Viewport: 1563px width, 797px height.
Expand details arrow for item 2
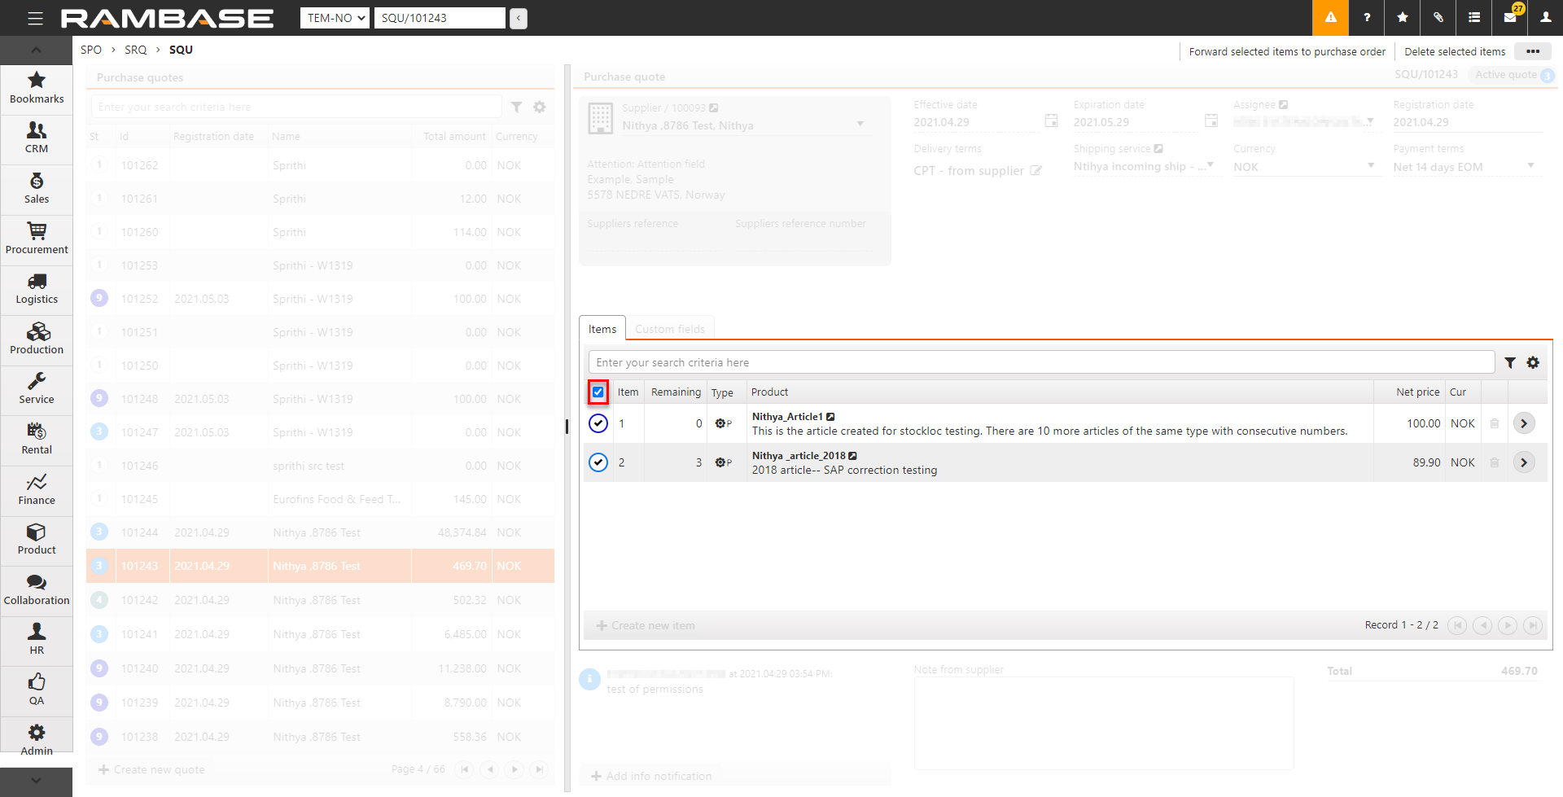pyautogui.click(x=1524, y=462)
